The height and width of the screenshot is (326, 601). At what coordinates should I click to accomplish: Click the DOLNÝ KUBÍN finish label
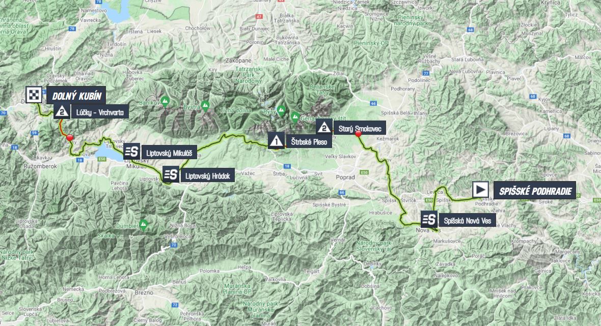tap(76, 96)
